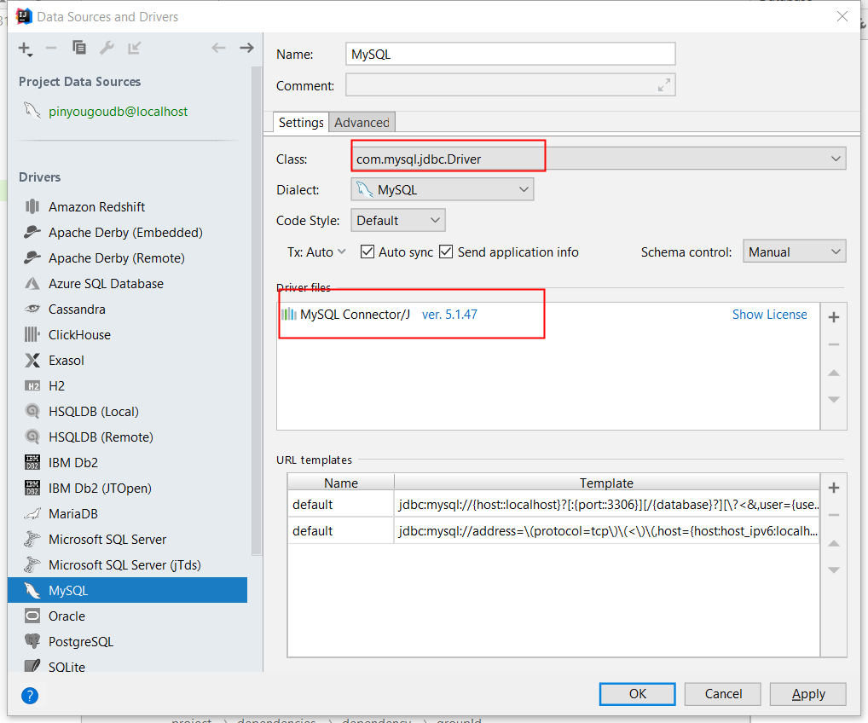Click the ver. 5.1.47 version link

click(449, 315)
